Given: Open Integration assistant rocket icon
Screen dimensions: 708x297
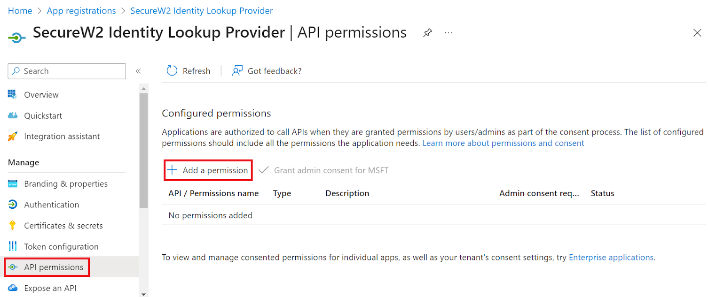Looking at the screenshot, I should [x=13, y=137].
